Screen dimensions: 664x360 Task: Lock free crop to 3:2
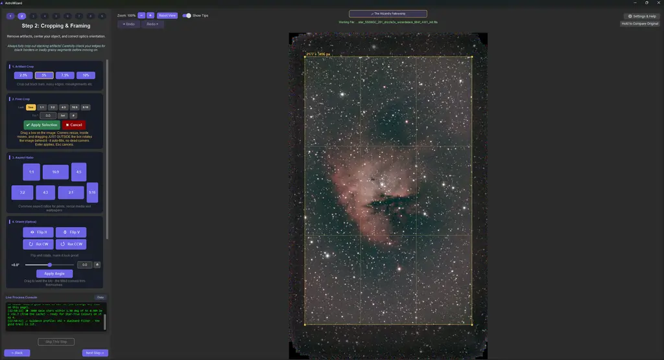tap(53, 107)
